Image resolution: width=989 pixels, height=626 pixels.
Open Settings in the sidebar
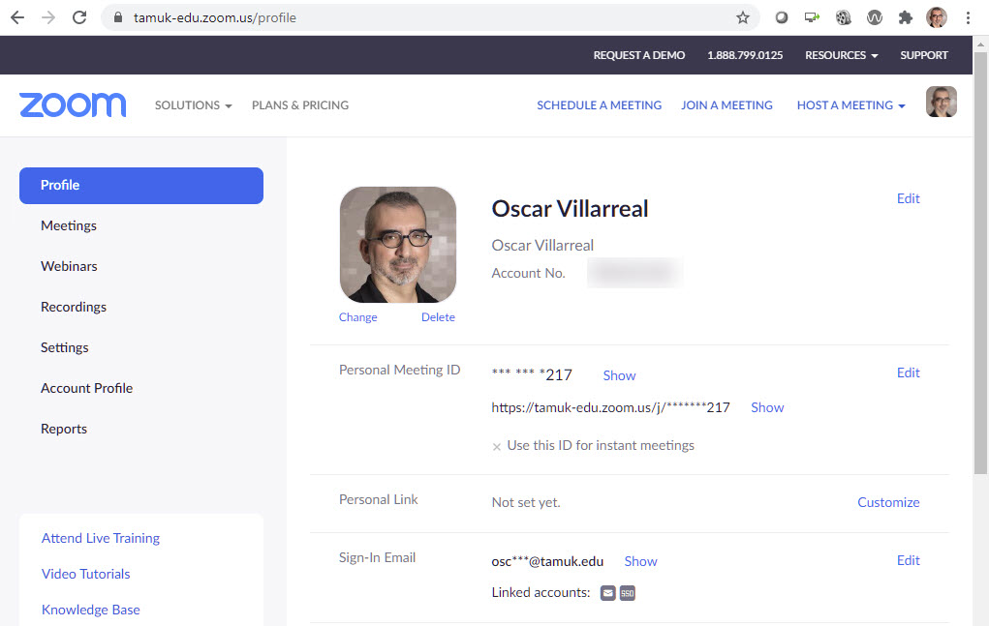click(x=64, y=347)
